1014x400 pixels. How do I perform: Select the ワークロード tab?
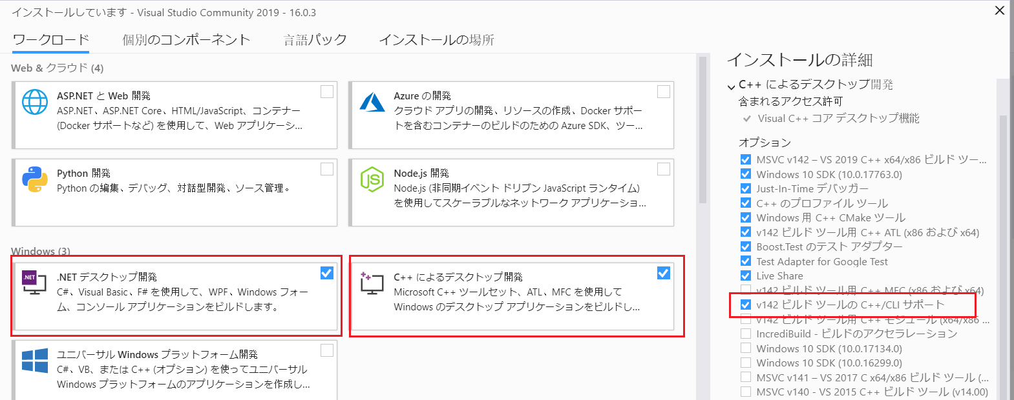point(51,40)
